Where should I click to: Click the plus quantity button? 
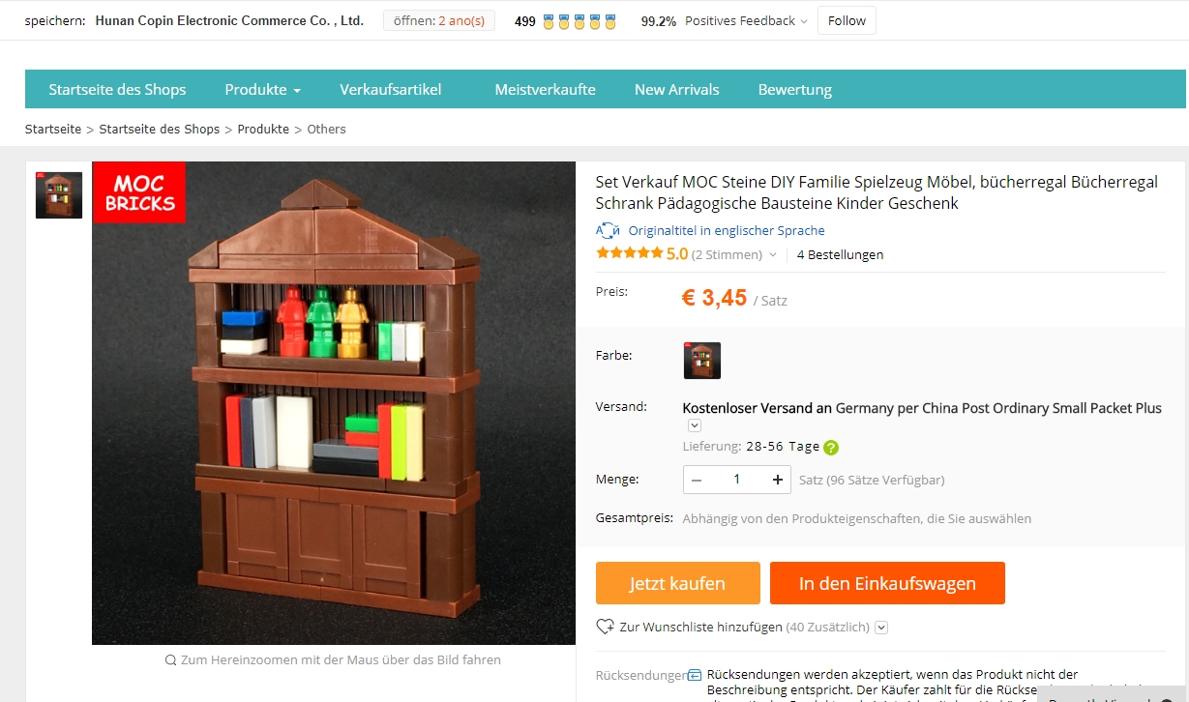tap(778, 480)
